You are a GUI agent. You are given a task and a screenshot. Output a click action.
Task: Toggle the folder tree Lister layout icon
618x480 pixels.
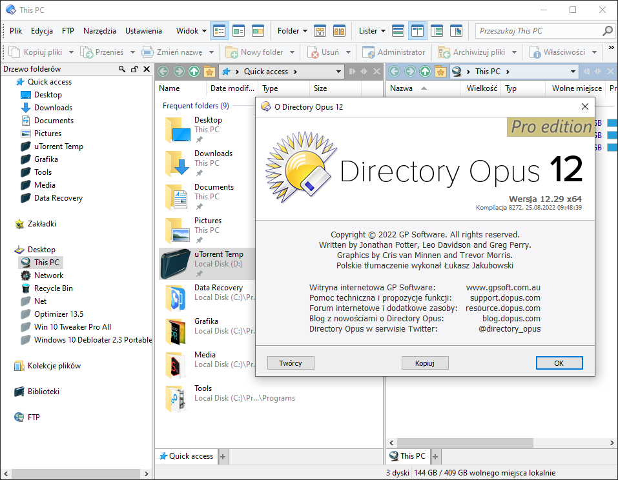417,31
